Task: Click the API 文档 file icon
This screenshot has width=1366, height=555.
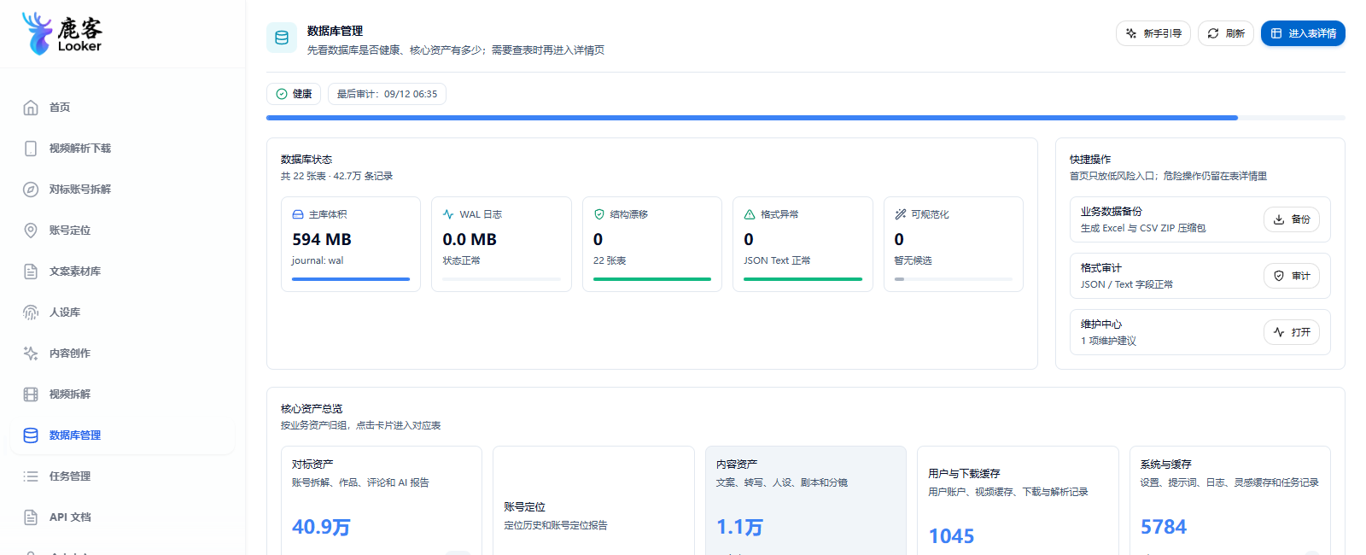Action: tap(31, 517)
